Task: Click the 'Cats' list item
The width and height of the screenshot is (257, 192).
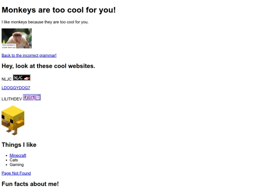Action: click(x=14, y=160)
